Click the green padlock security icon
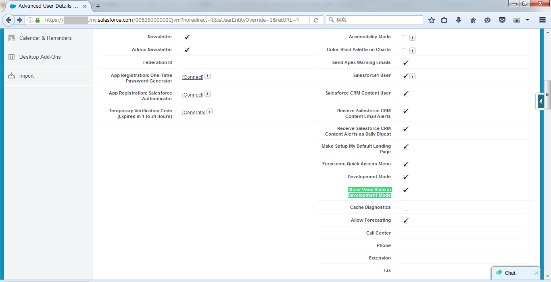The width and height of the screenshot is (551, 282). click(38, 20)
